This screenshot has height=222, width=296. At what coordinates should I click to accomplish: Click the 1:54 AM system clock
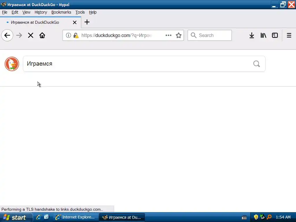[283, 217]
